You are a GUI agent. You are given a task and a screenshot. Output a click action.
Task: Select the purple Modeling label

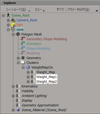click(33, 53)
